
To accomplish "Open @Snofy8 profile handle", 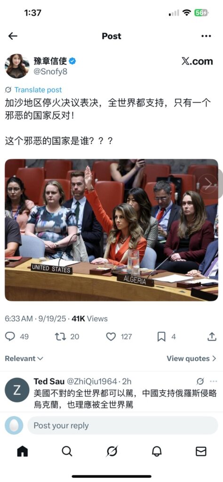I will (x=50, y=72).
